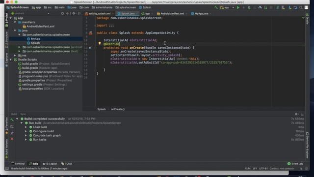Click breadcrumb Splash in editor footer
Viewport: 314px width, 177px height.
point(102,109)
